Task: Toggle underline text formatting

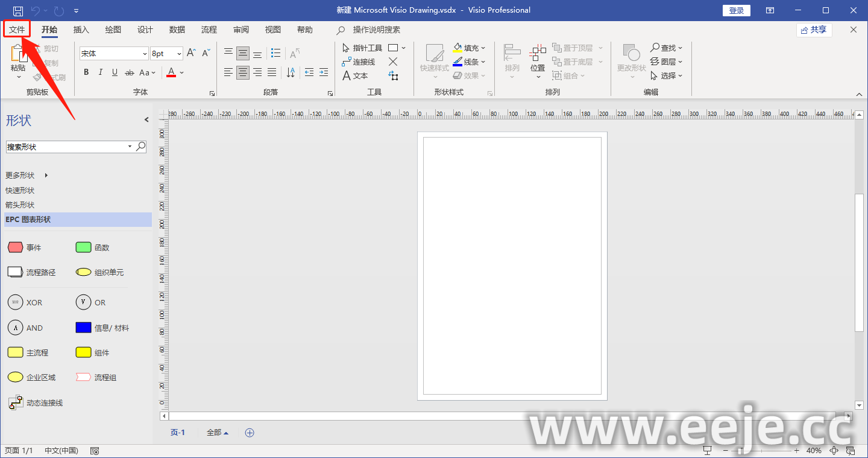Action: [115, 72]
